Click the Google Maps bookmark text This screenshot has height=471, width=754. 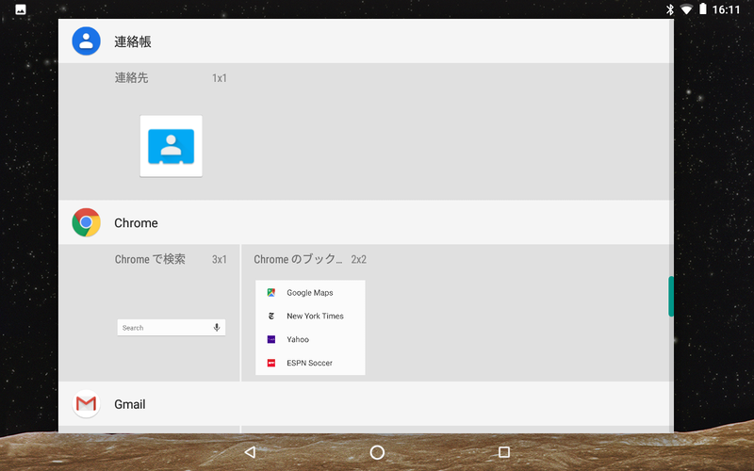click(x=310, y=293)
